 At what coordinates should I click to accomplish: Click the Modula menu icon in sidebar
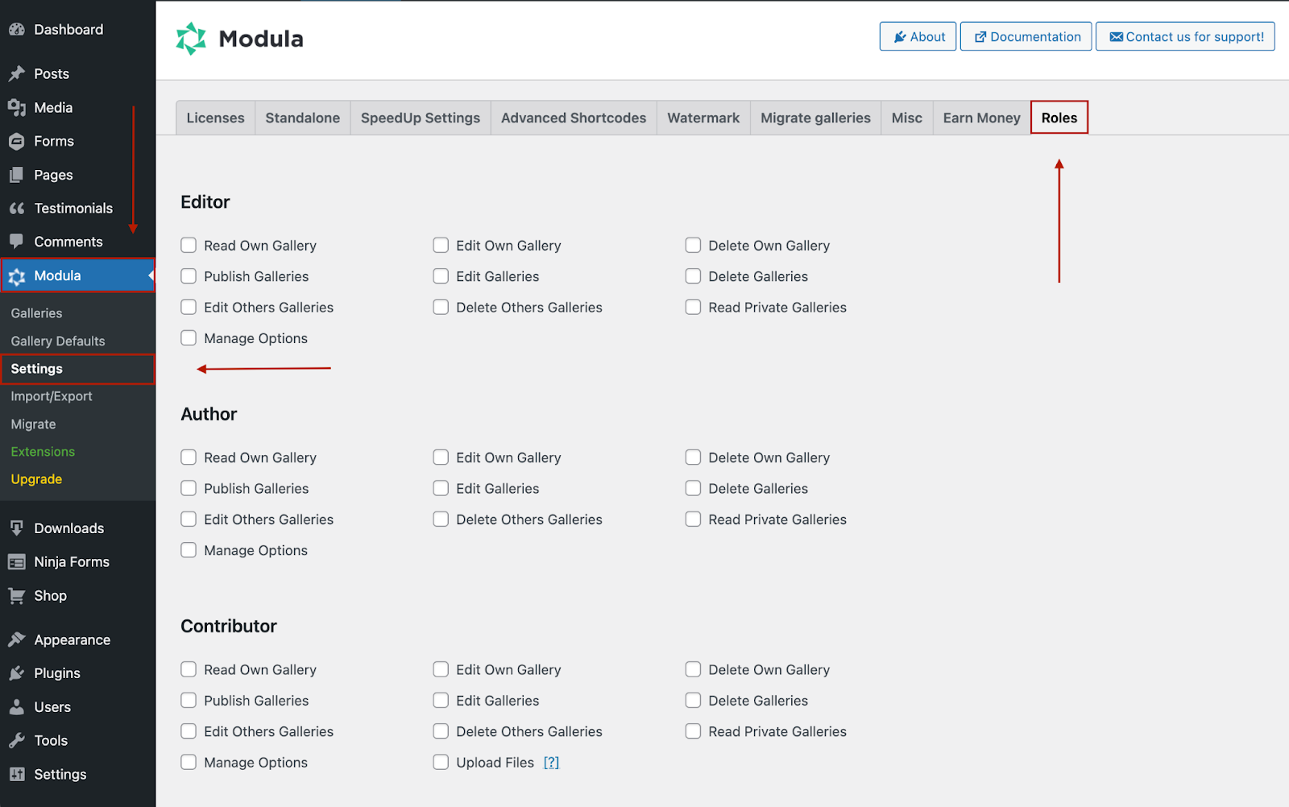[x=17, y=276]
